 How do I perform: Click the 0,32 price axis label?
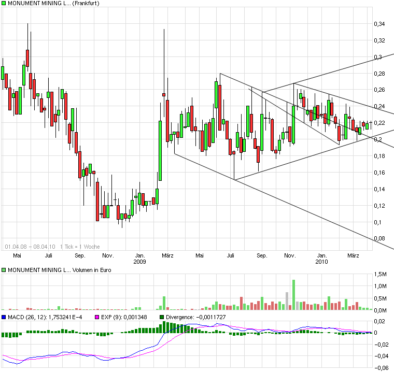pos(379,40)
